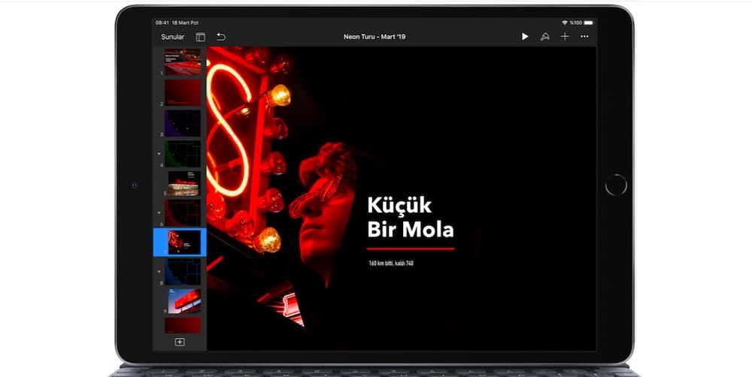Go back to Sunular

pyautogui.click(x=172, y=37)
